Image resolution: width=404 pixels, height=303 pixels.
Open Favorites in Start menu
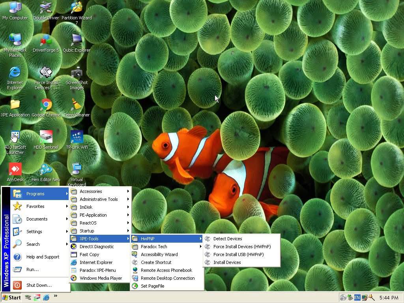click(x=40, y=206)
